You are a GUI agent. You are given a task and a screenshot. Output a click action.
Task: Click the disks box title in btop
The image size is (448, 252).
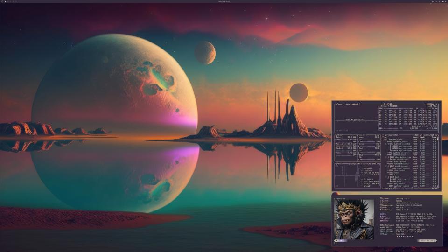click(x=362, y=135)
